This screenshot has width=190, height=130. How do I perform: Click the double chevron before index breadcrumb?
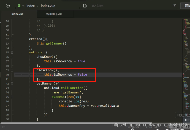click(x=23, y=6)
